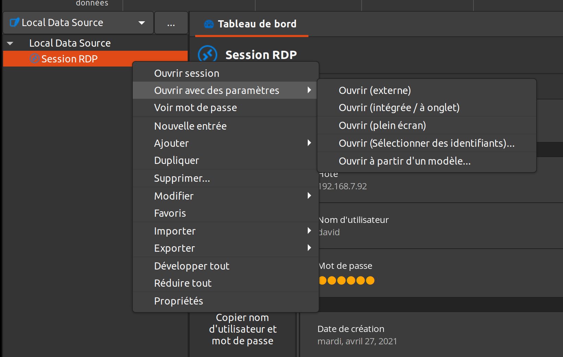Click the Tableau de bord dashboard icon
563x357 pixels.
tap(209, 24)
